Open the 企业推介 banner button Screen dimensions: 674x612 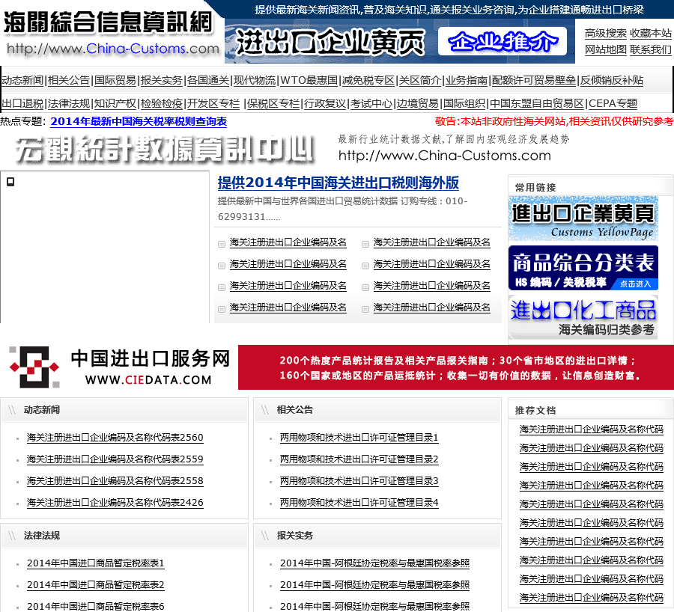pyautogui.click(x=502, y=41)
